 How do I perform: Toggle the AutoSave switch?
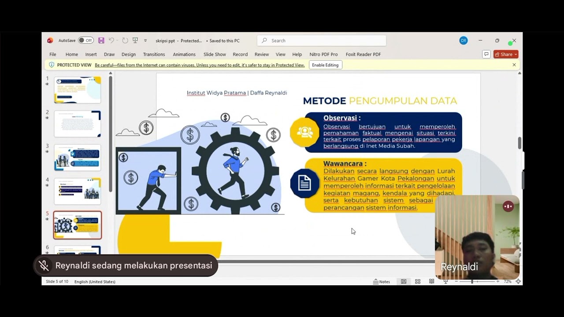tap(86, 41)
